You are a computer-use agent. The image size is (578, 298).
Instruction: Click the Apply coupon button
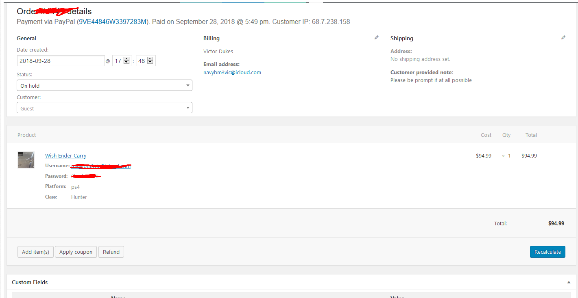76,252
